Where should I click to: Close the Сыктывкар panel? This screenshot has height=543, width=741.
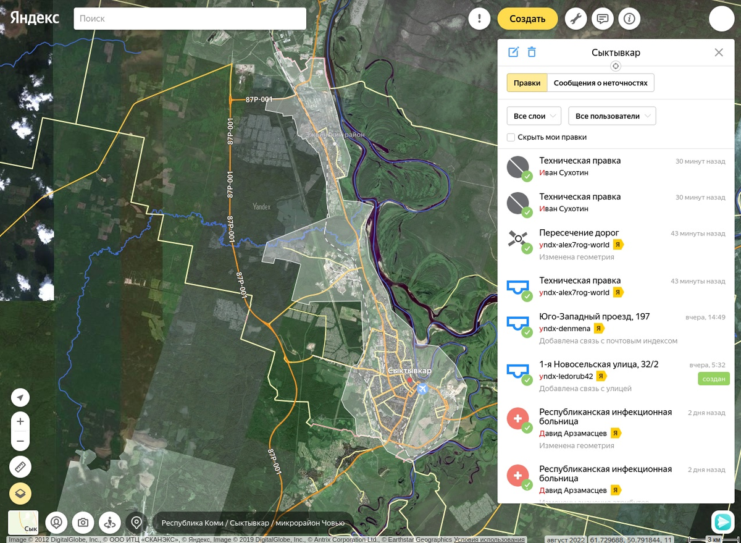(x=719, y=53)
